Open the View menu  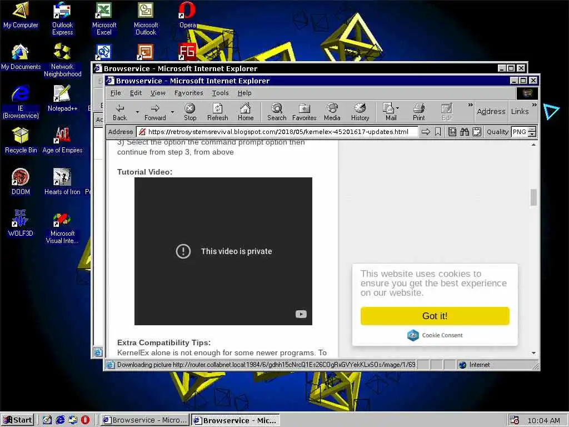pos(158,93)
